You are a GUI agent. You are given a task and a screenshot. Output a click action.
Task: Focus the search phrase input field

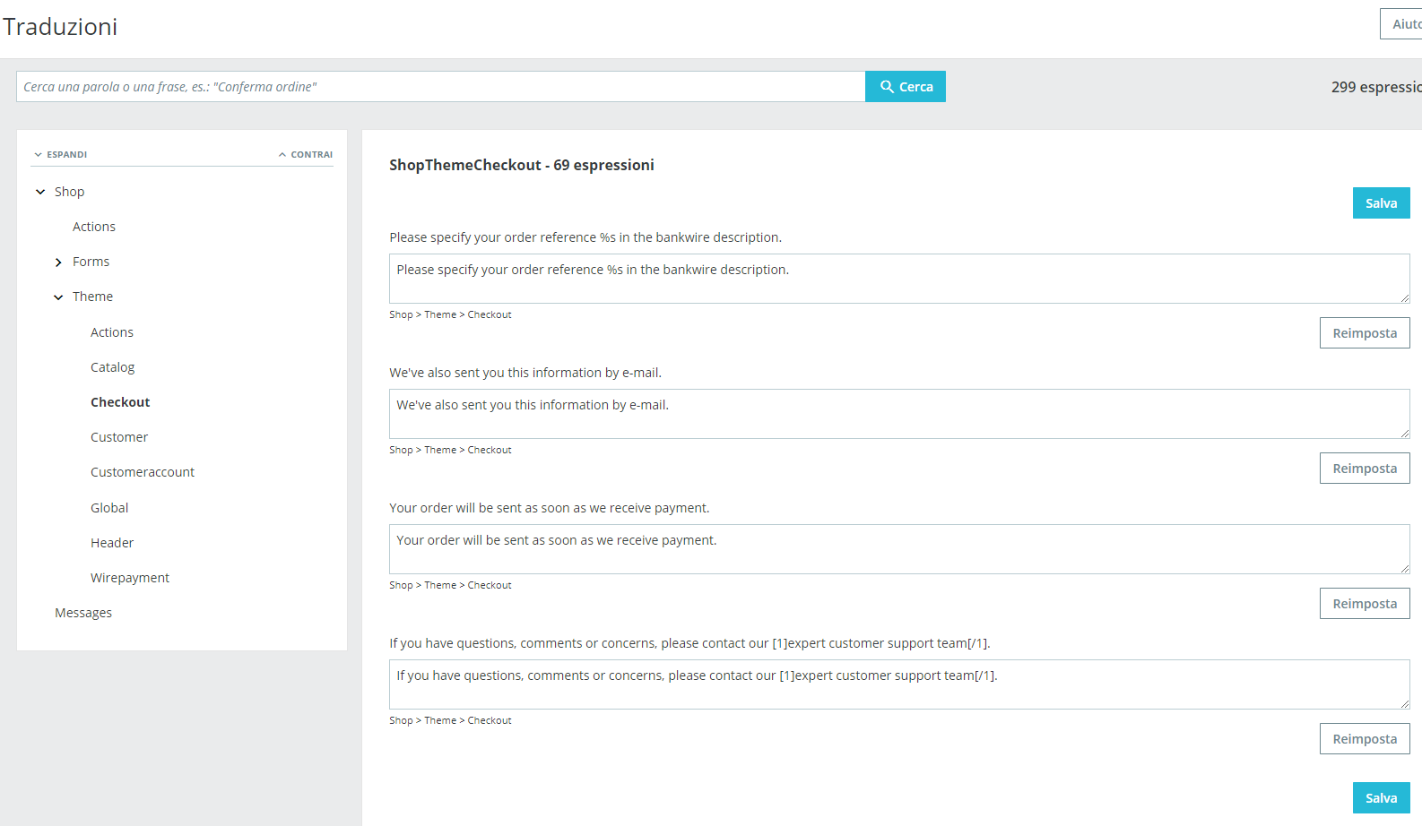(x=440, y=87)
